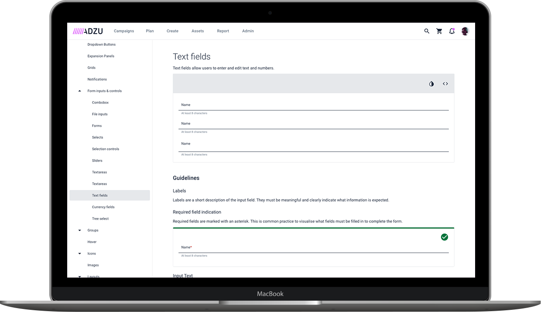Open the Campaigns menu
The height and width of the screenshot is (312, 541).
coord(124,31)
